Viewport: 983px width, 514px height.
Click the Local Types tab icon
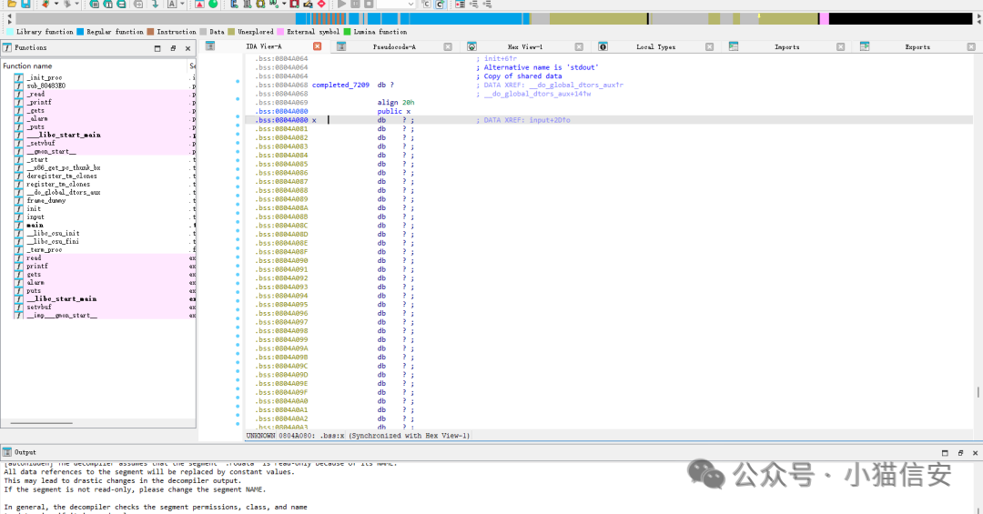point(603,46)
